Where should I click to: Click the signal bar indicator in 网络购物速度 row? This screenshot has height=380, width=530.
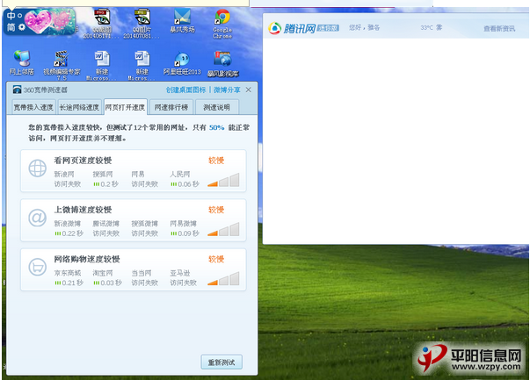(x=223, y=278)
